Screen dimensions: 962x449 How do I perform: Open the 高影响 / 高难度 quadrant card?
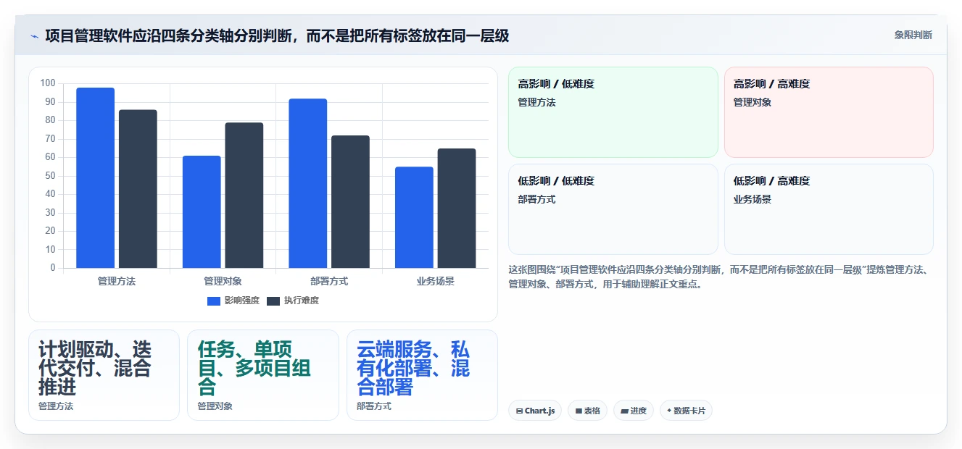[829, 112]
